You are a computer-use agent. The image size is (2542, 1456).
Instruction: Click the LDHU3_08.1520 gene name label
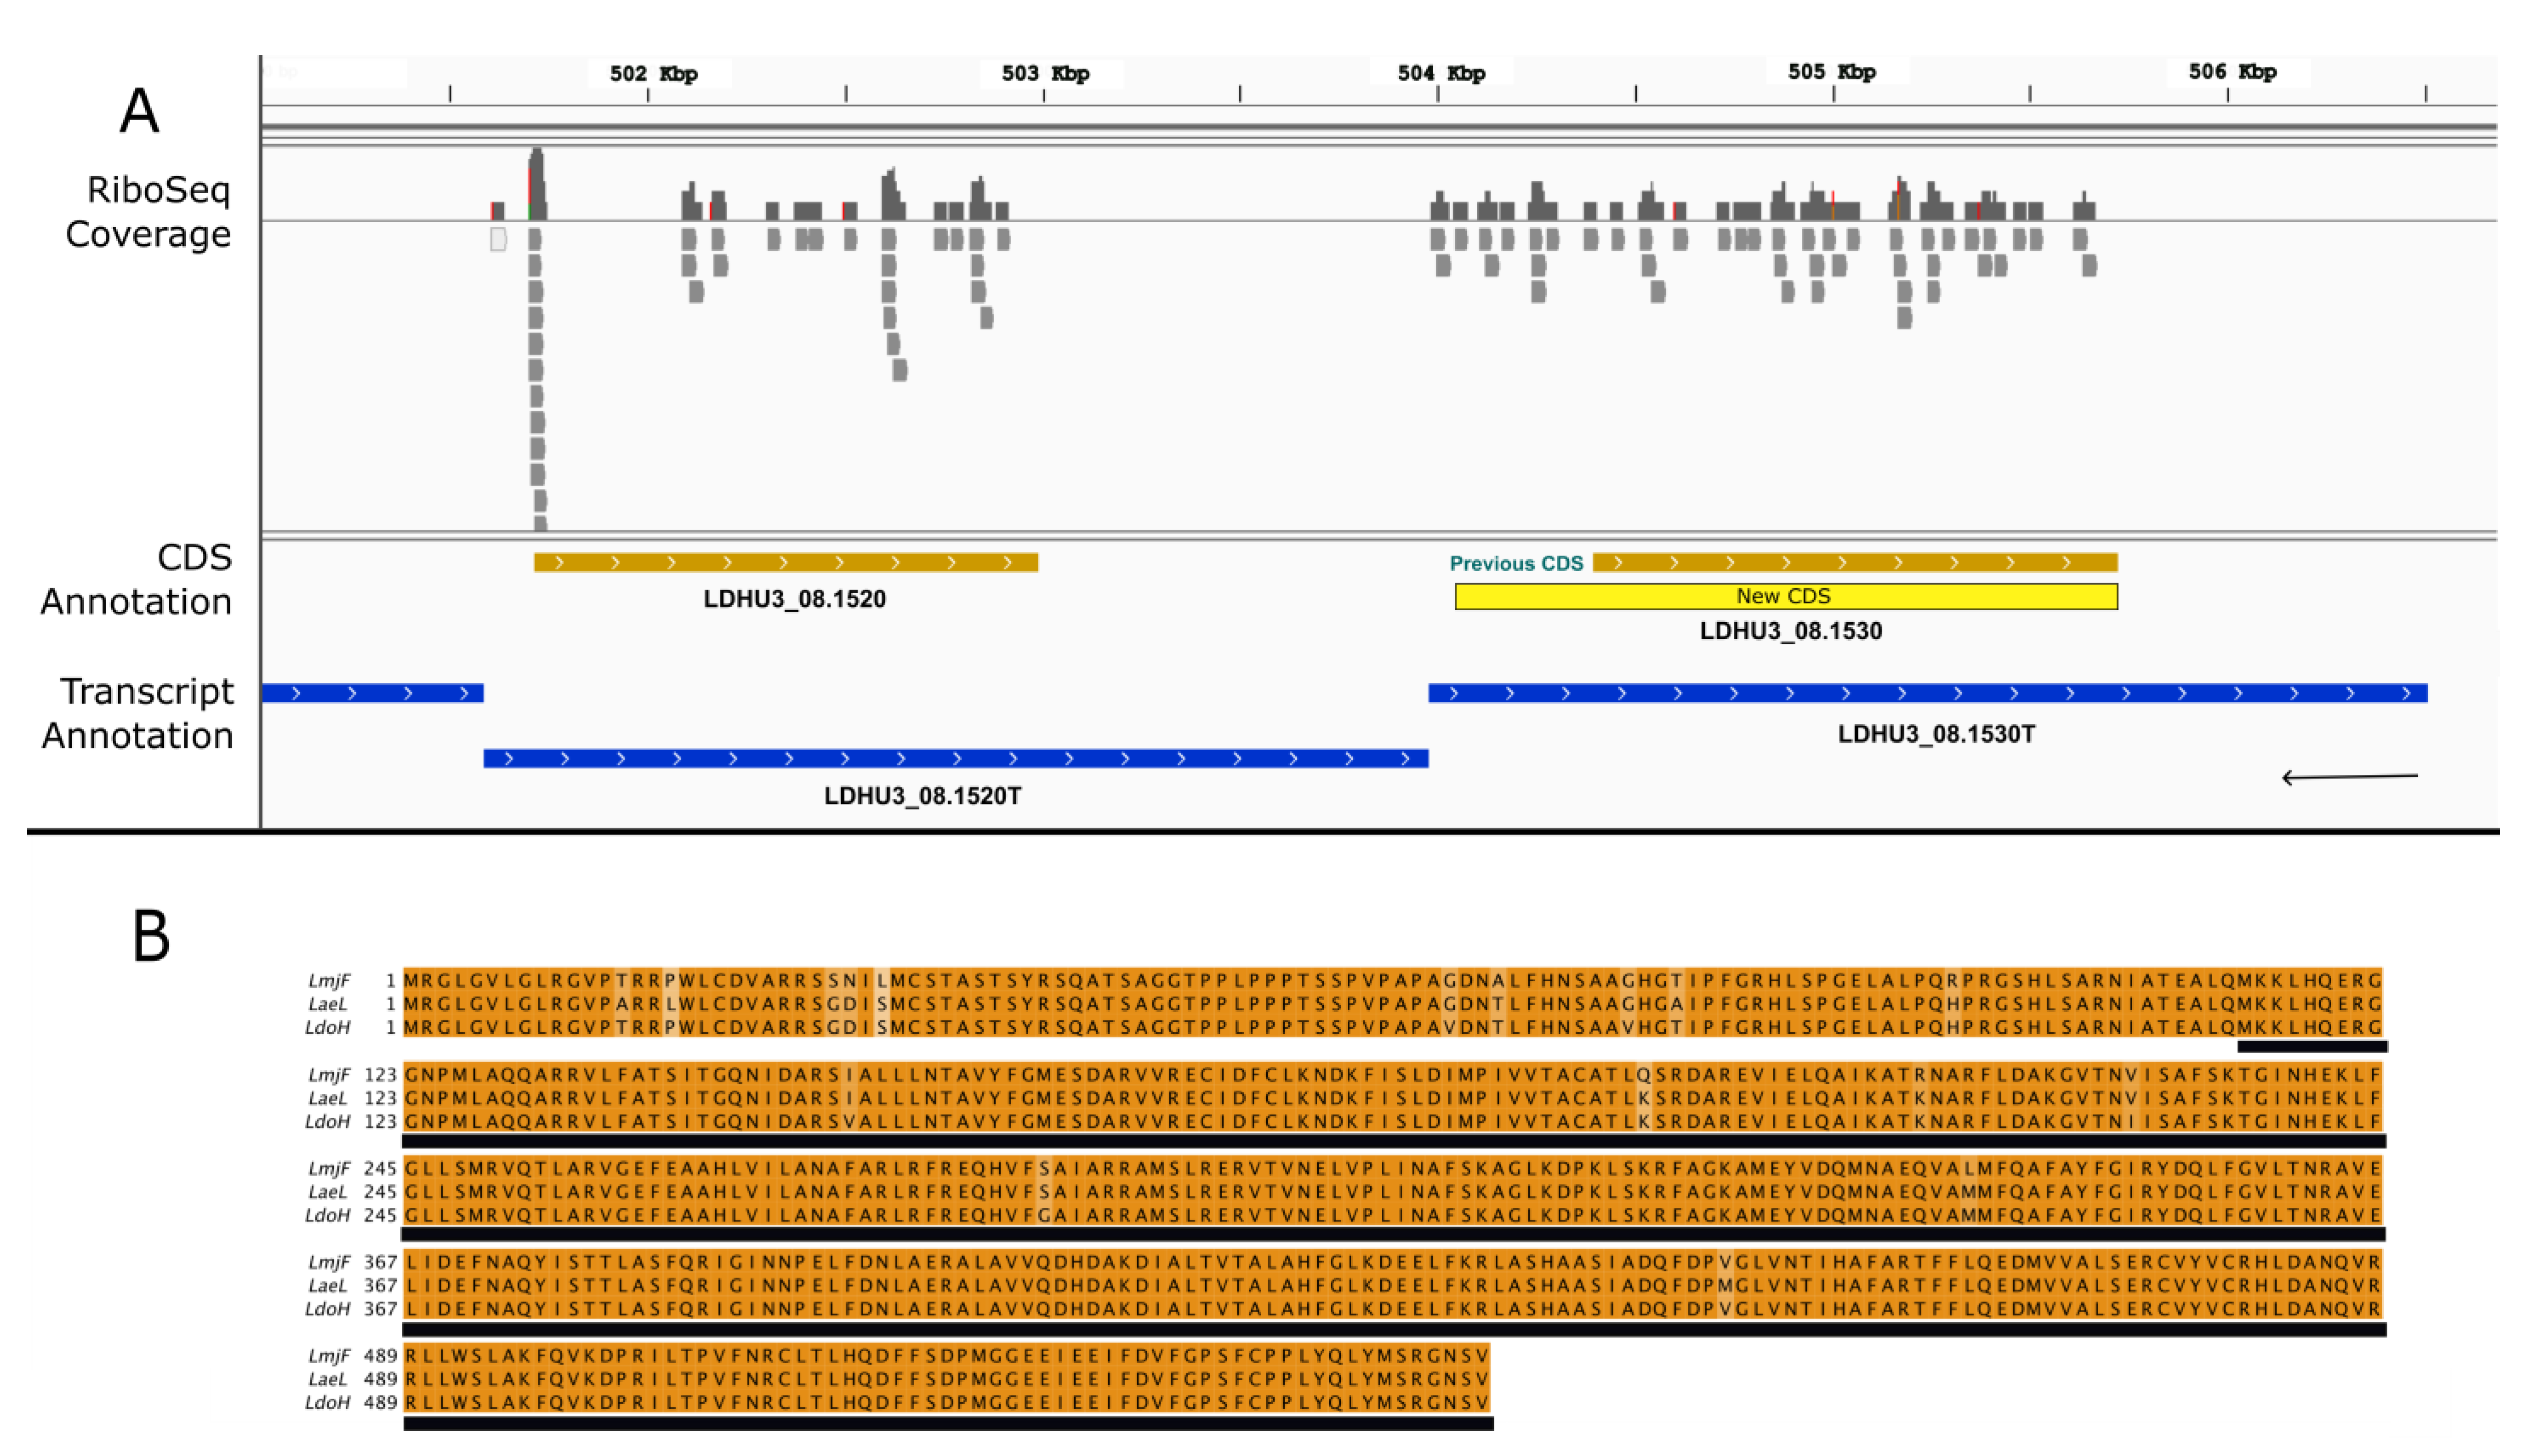point(794,599)
